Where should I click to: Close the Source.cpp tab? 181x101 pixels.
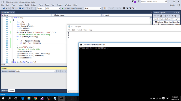pyautogui.click(x=13, y=12)
